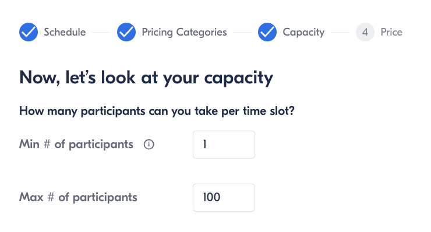Click the connector line after Schedule step

pos(101,32)
